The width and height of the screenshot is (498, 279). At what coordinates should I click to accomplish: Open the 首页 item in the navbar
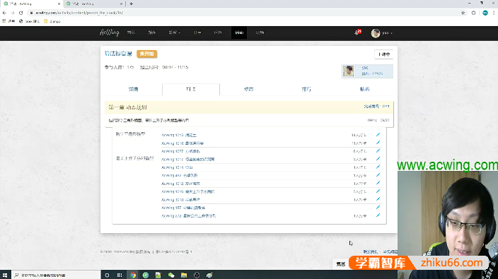[131, 32]
